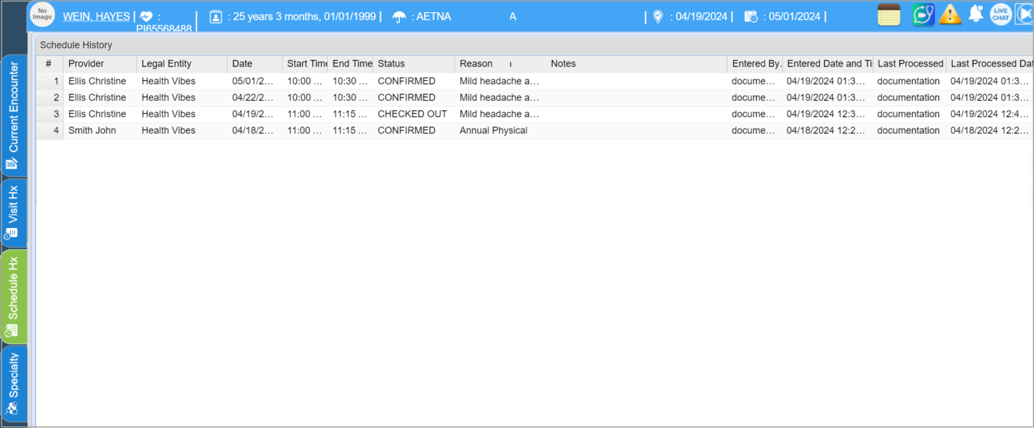Click the location pin icon near 04/19/2024
This screenshot has height=428, width=1034.
click(657, 16)
